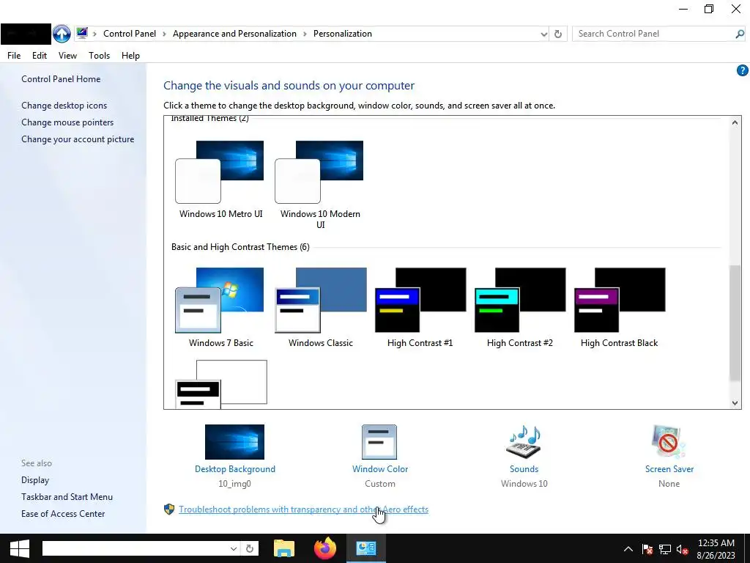The image size is (750, 563).
Task: Expand the chevron after Control Panel breadcrumb
Action: (164, 34)
